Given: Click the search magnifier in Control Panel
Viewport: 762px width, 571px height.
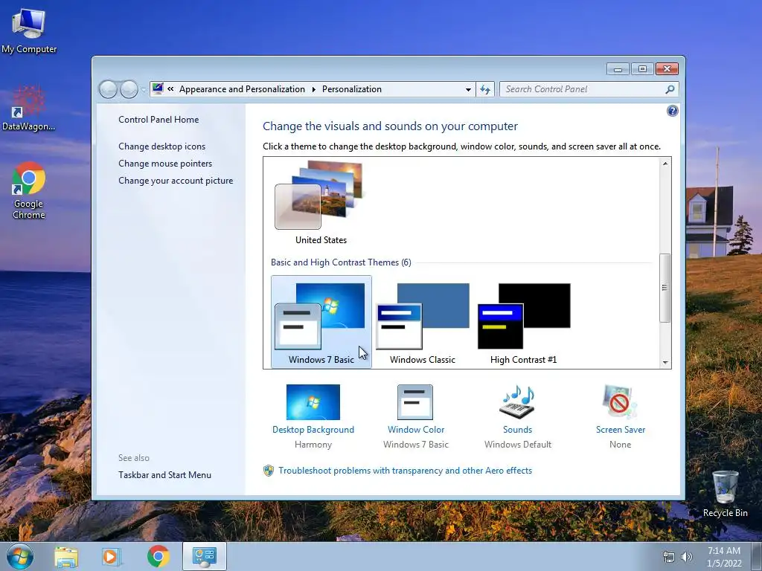Looking at the screenshot, I should (670, 89).
